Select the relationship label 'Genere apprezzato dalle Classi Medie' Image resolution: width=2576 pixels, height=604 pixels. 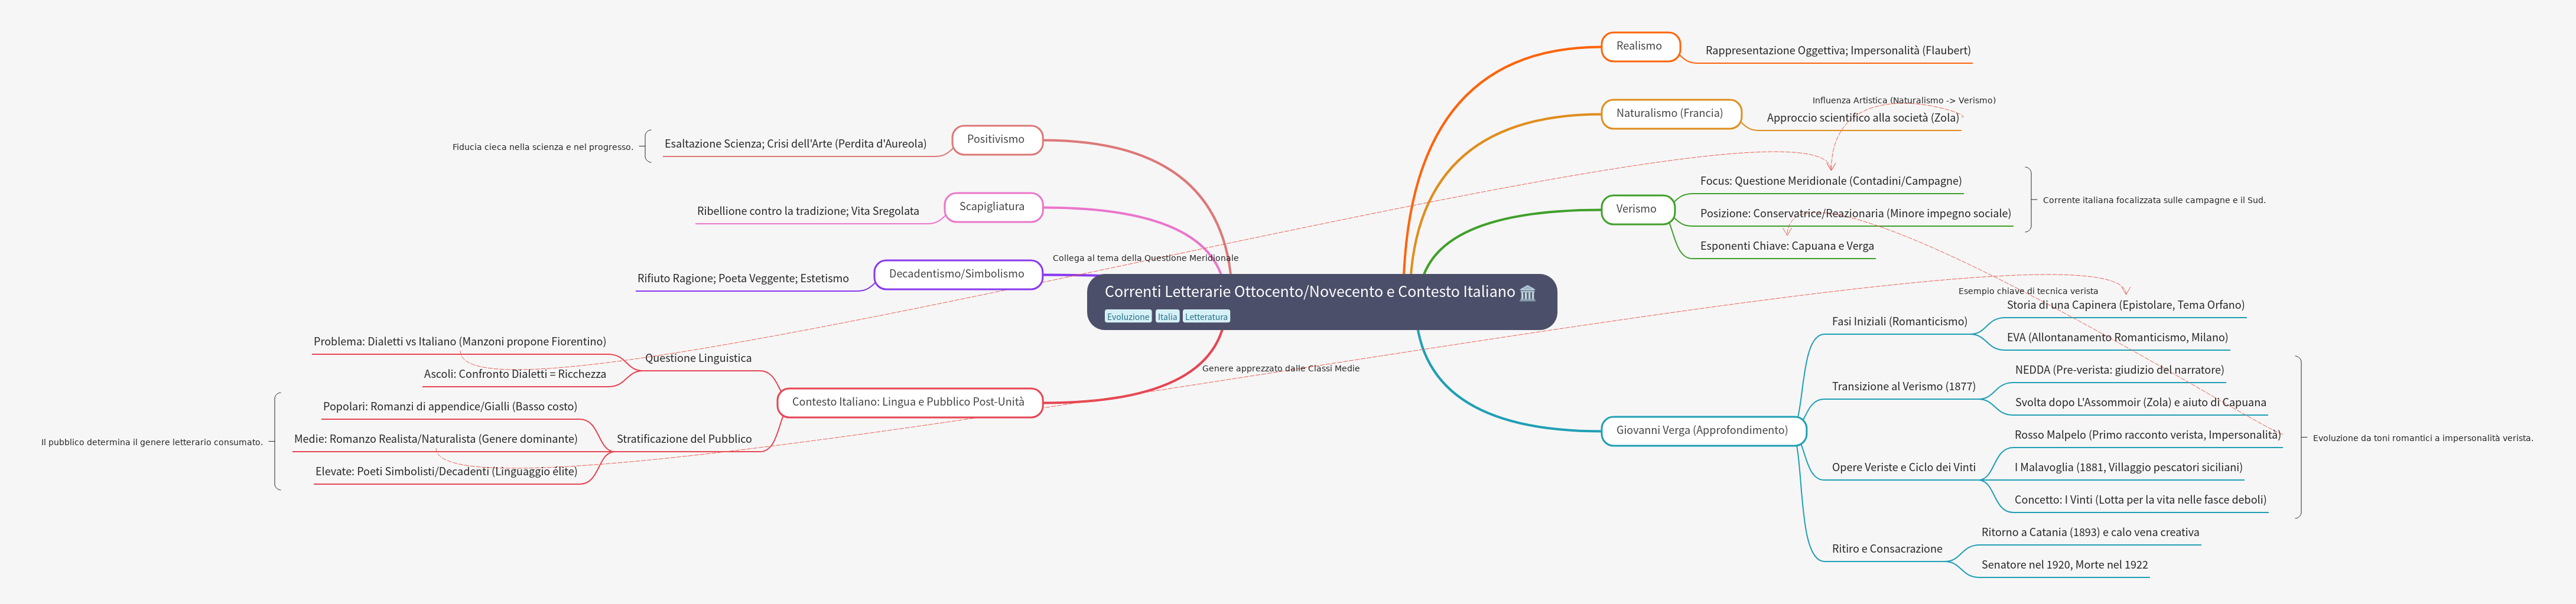(x=1280, y=368)
